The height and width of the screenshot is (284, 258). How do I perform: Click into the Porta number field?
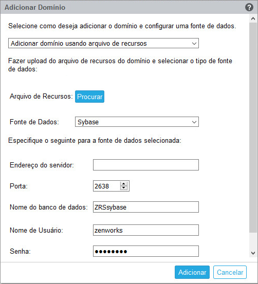tap(106, 186)
